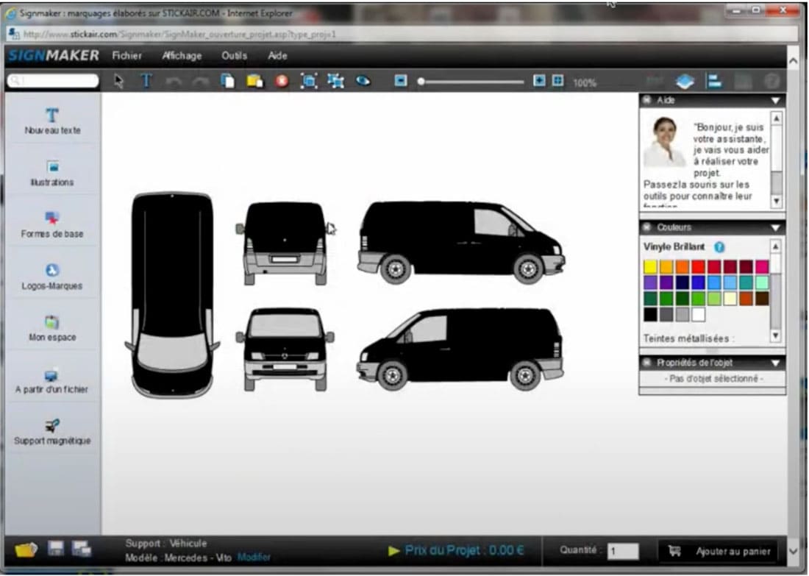
Task: Click the zoom slider handle
Action: click(x=421, y=82)
